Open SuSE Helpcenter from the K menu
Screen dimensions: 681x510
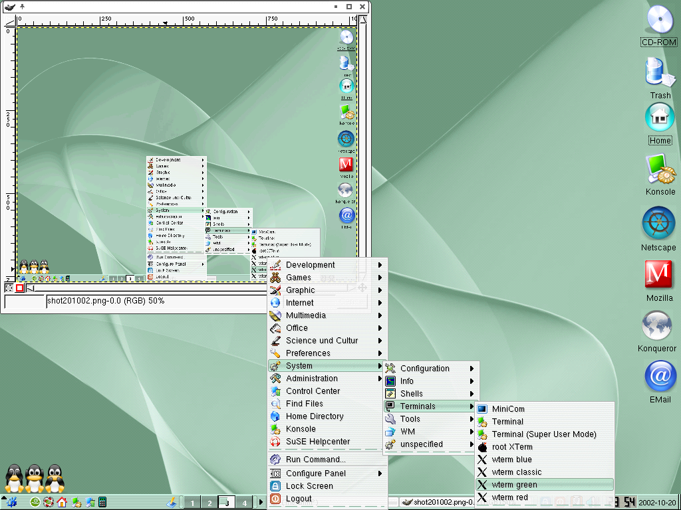point(327,442)
